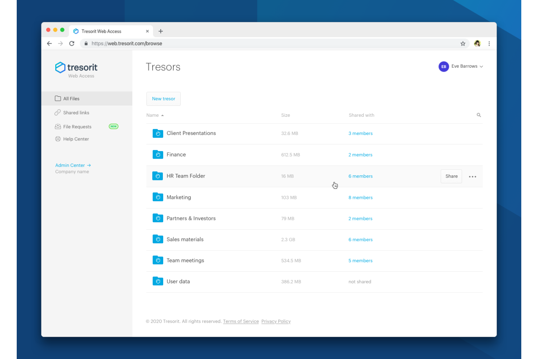Click the Share button for HR Team Folder
The width and height of the screenshot is (538, 359).
pos(451,176)
